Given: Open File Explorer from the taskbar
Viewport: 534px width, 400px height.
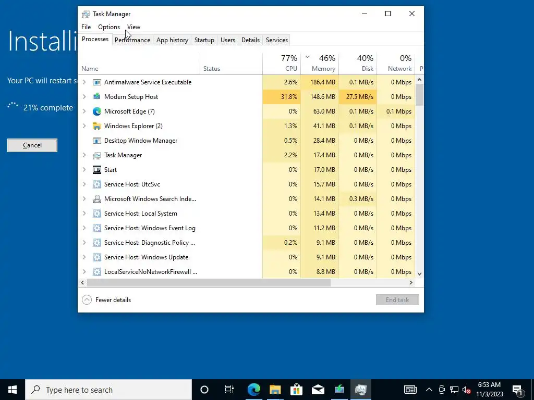Looking at the screenshot, I should [275, 390].
